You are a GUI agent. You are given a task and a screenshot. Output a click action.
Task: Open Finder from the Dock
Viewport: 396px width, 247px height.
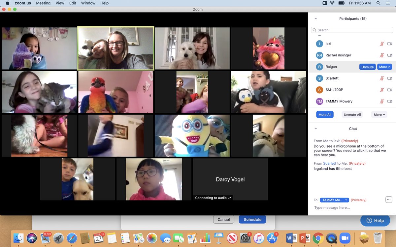18,238
